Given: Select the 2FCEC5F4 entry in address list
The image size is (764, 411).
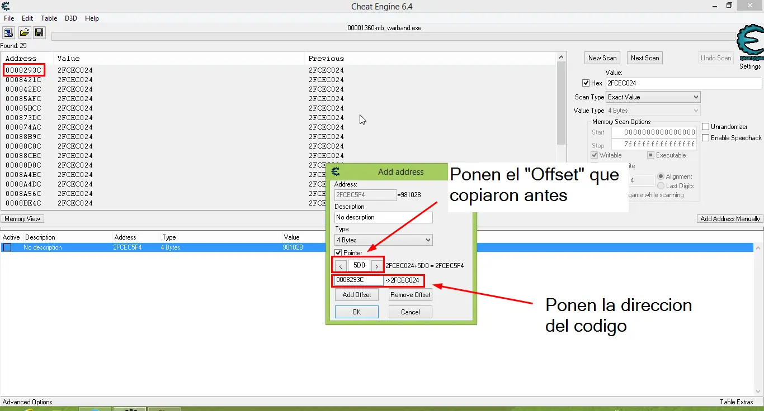Looking at the screenshot, I should (127, 247).
